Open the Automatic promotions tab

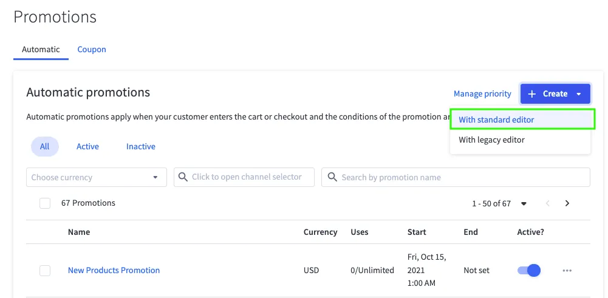pos(41,49)
